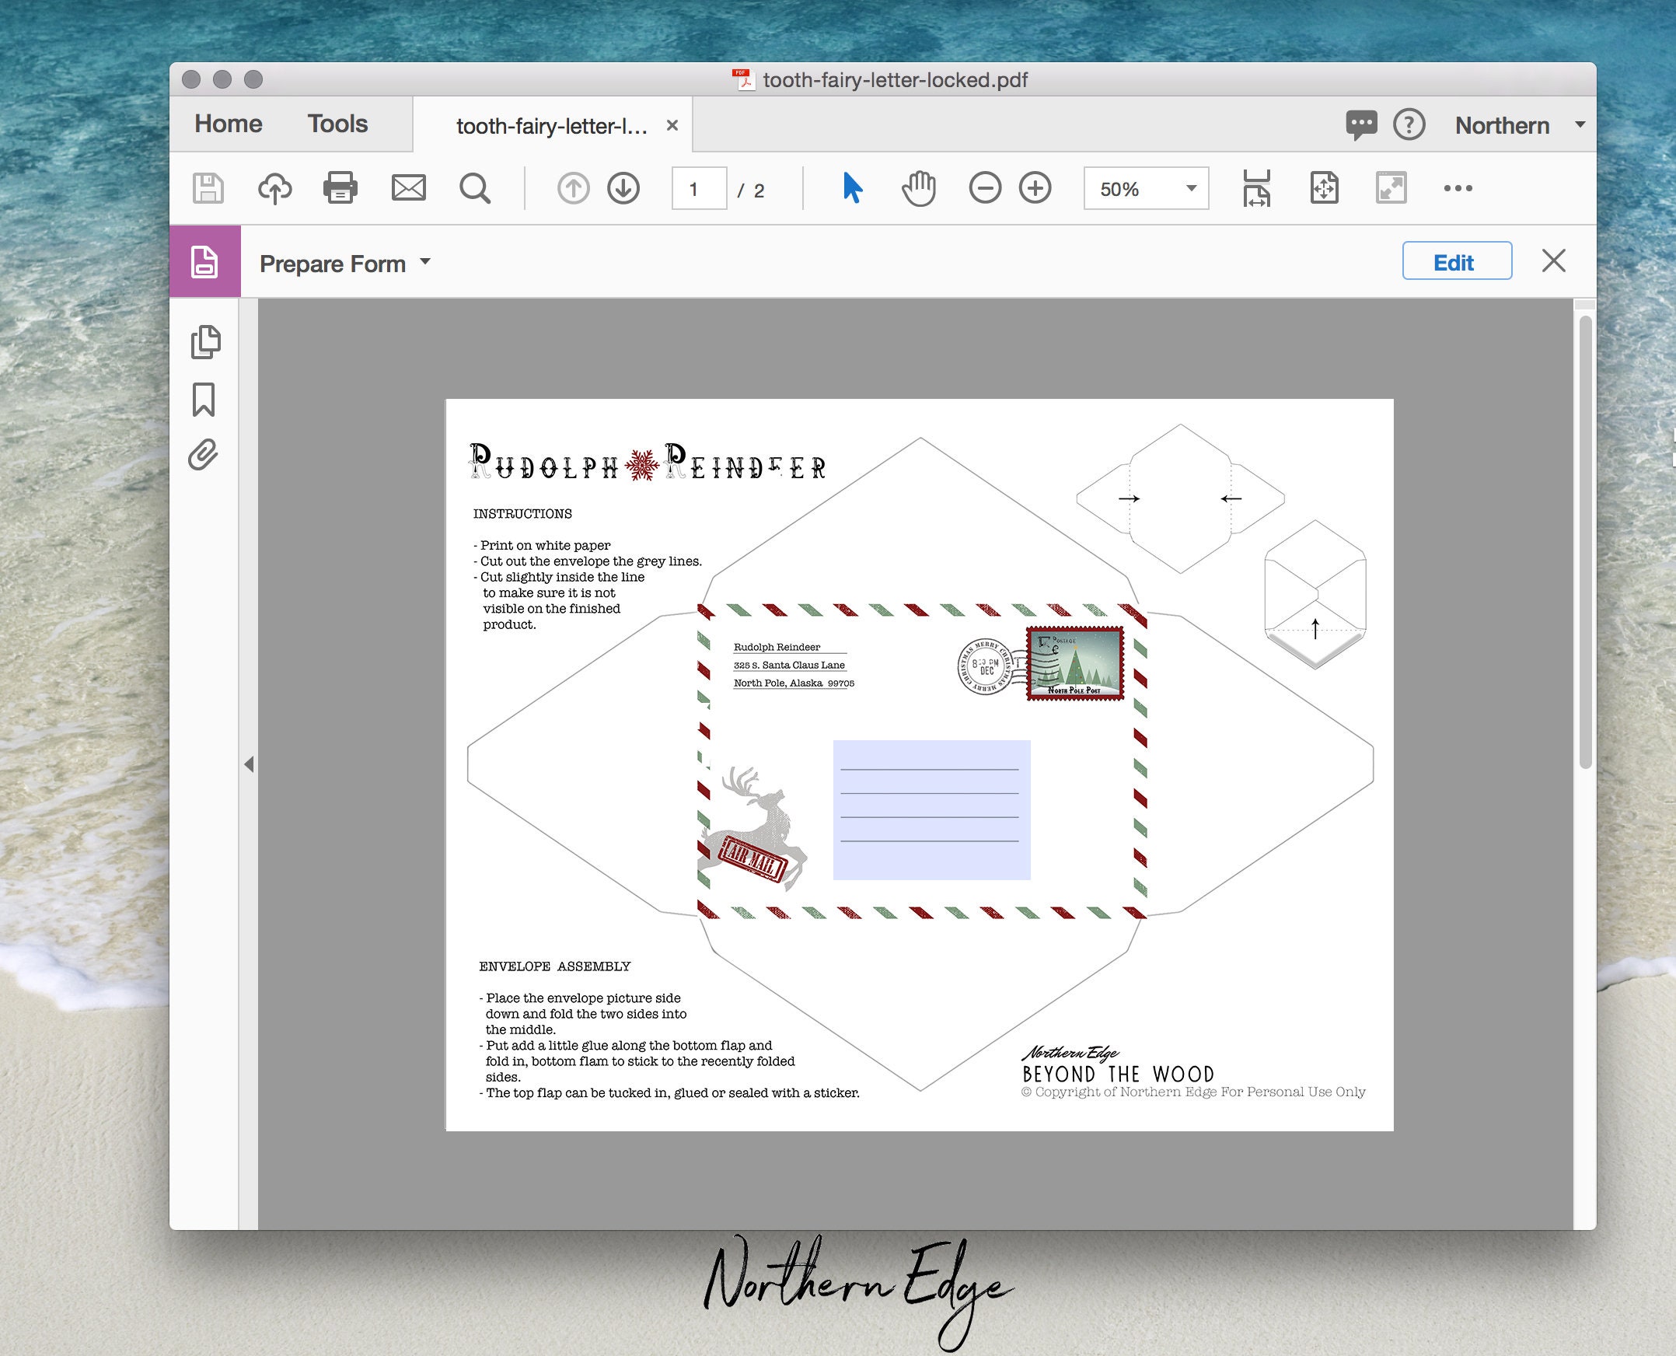This screenshot has height=1356, width=1676.
Task: Zoom in with plus circle
Action: tap(1035, 188)
